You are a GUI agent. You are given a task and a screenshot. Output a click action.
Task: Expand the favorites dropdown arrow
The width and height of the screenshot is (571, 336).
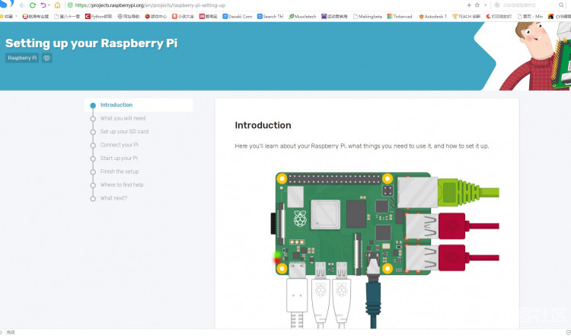pyautogui.click(x=17, y=17)
